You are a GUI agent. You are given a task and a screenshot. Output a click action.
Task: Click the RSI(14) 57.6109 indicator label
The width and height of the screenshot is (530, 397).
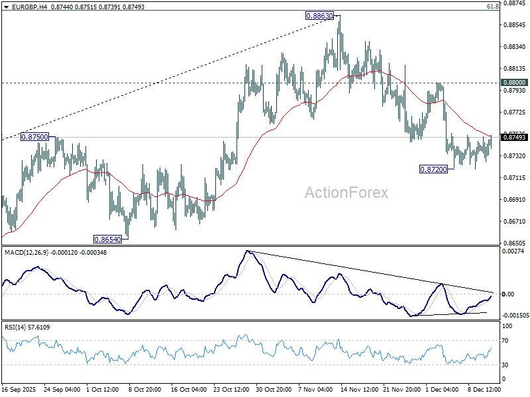[27, 327]
